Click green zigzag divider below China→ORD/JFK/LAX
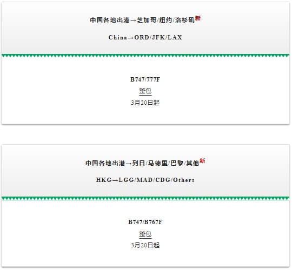 [x=145, y=56]
